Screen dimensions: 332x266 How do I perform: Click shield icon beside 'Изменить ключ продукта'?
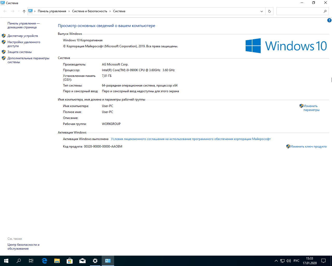288,147
